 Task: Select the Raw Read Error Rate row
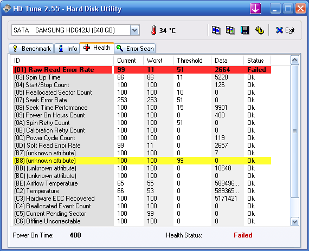(142, 70)
